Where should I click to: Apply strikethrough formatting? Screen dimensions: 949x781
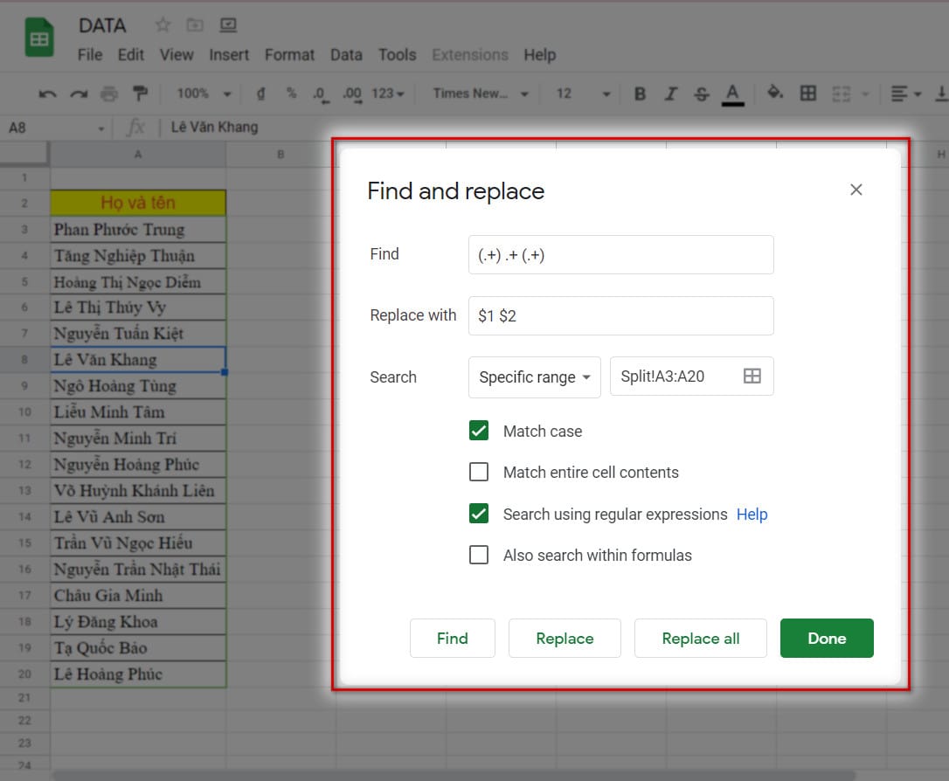coord(701,93)
